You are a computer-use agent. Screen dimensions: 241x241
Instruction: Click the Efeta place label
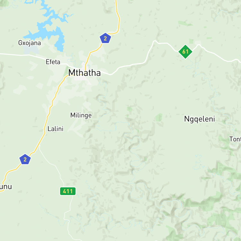(x=53, y=62)
